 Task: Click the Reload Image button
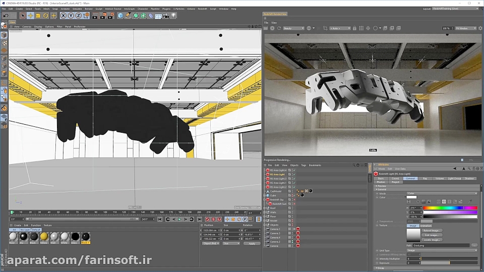tap(432, 230)
